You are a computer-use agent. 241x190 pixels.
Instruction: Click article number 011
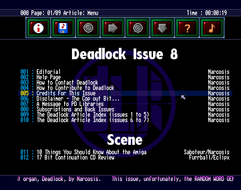click(24, 152)
